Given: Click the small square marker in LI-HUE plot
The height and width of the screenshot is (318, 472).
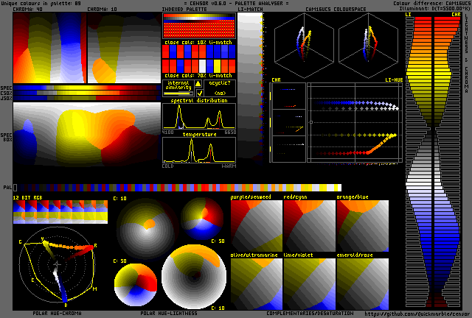Looking at the screenshot, I should 310,121.
